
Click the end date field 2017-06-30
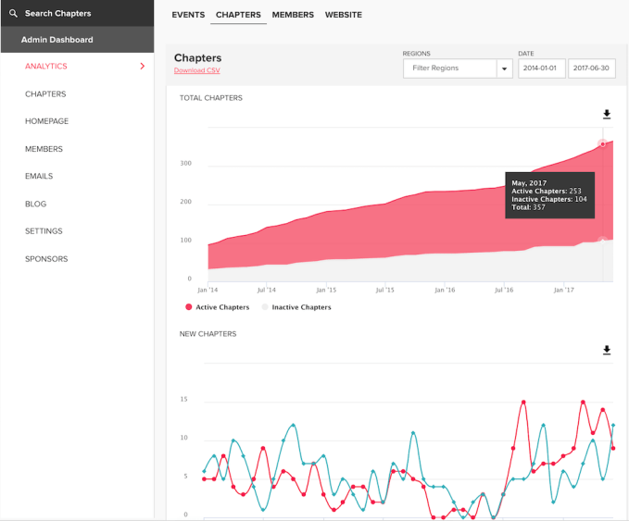[591, 68]
